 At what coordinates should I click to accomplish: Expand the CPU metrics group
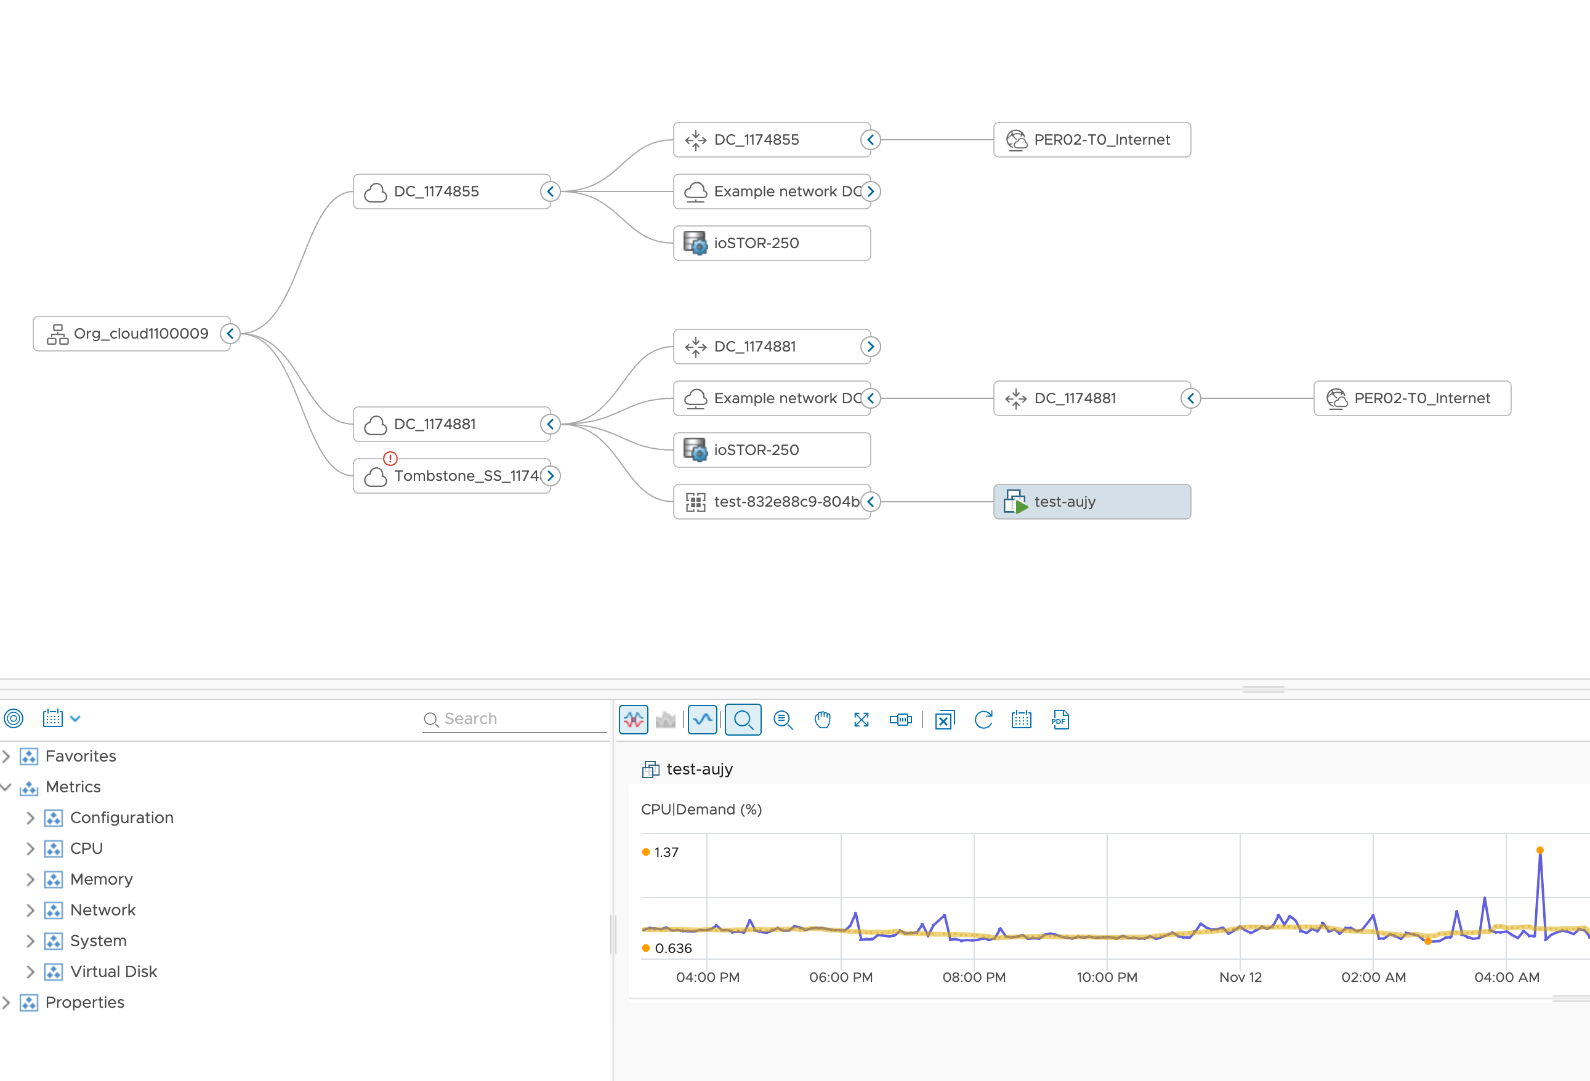30,848
